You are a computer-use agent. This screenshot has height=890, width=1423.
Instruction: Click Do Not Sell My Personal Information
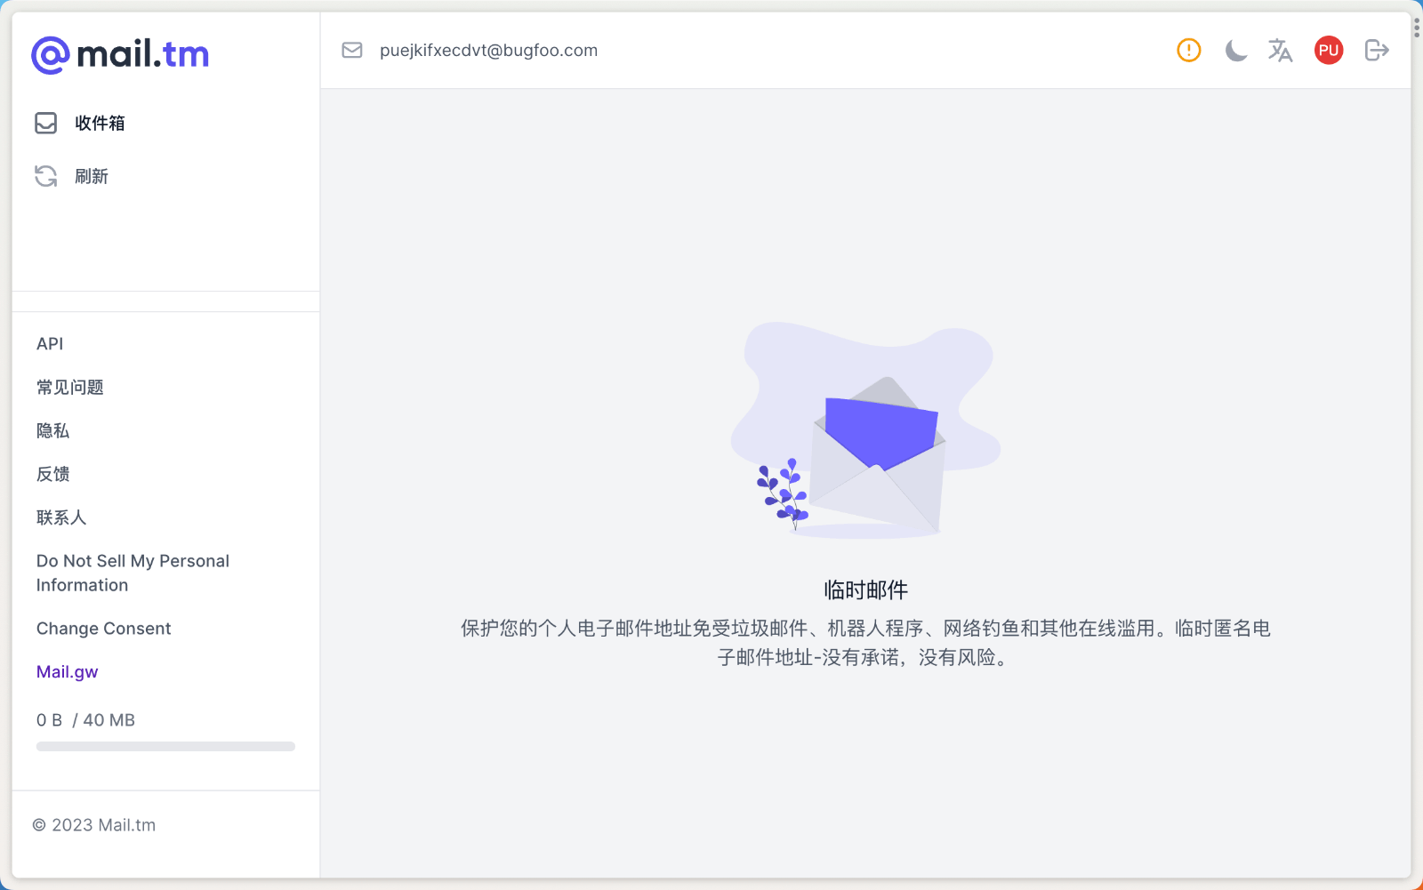133,573
